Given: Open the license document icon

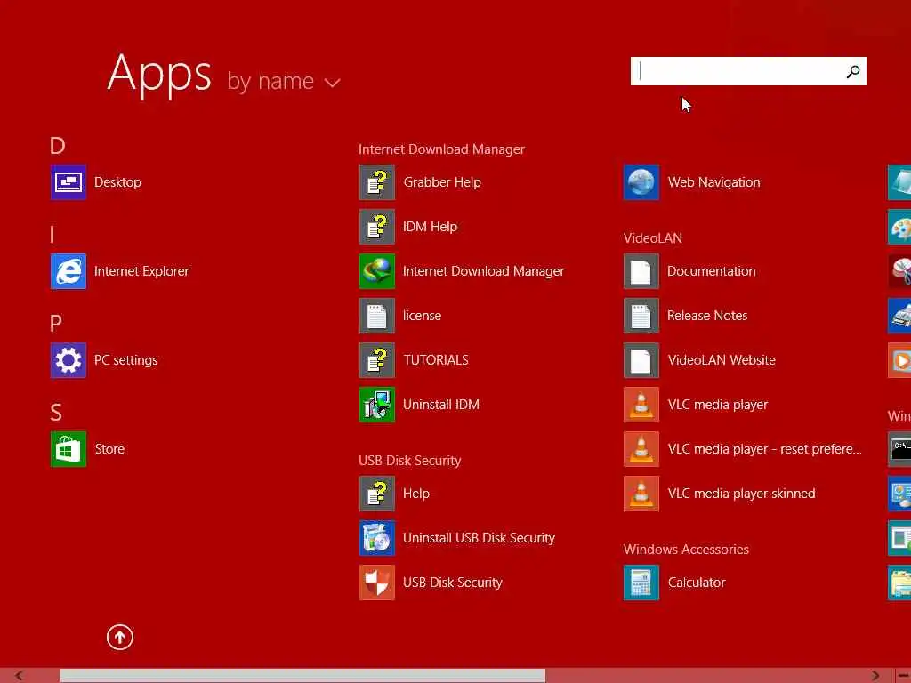Looking at the screenshot, I should click(x=377, y=316).
